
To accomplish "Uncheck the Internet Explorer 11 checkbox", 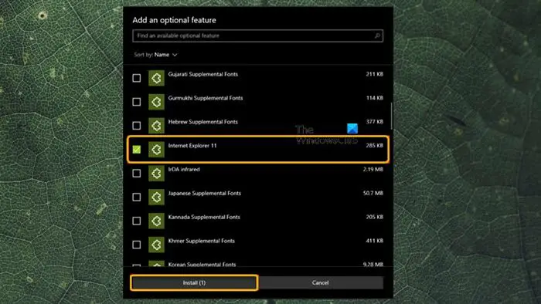I will click(x=137, y=150).
